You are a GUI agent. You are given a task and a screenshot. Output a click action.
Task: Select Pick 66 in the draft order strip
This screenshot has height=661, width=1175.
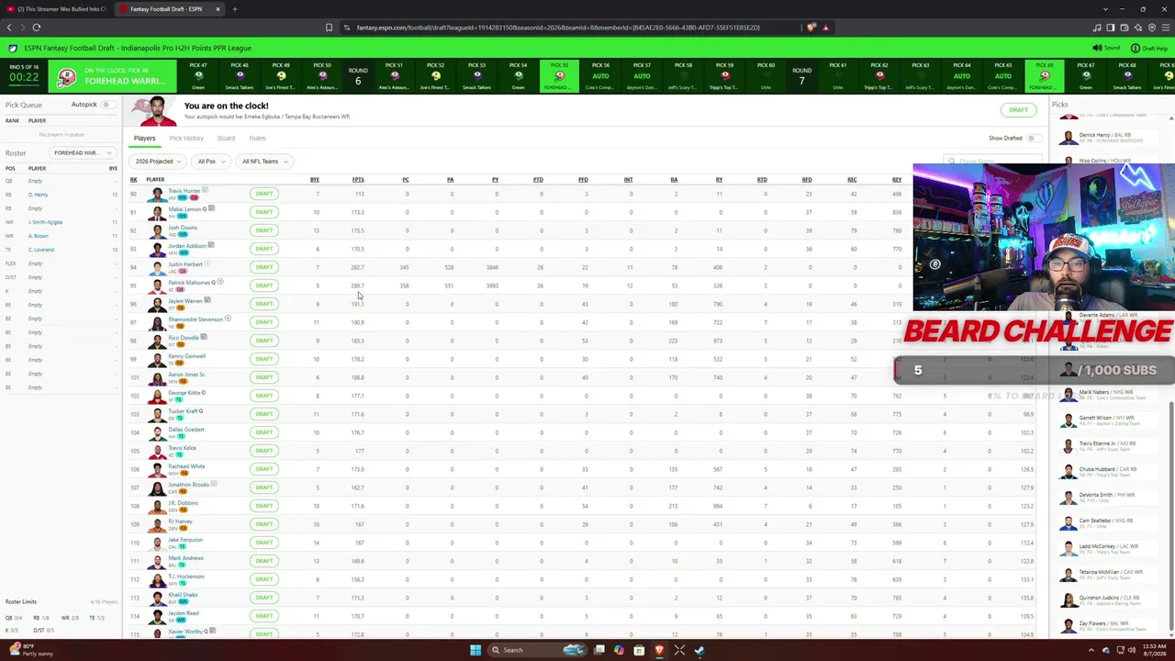pyautogui.click(x=1045, y=76)
